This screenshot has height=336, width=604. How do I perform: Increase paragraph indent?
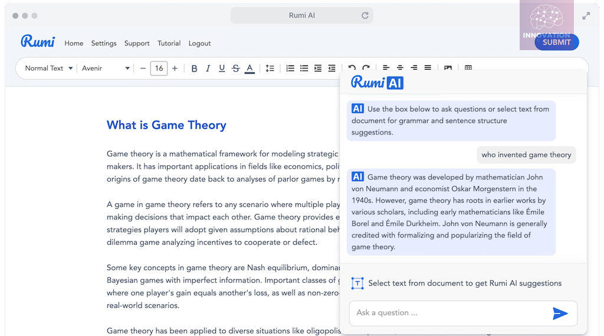(x=318, y=68)
